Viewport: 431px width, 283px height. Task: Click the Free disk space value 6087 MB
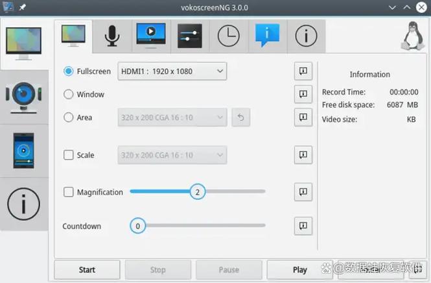pos(402,105)
